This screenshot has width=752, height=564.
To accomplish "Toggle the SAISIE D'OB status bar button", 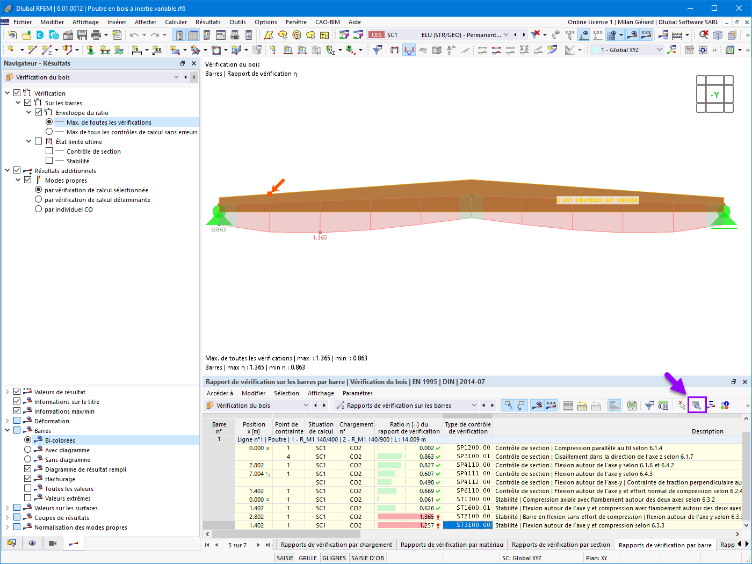I will pyautogui.click(x=367, y=558).
